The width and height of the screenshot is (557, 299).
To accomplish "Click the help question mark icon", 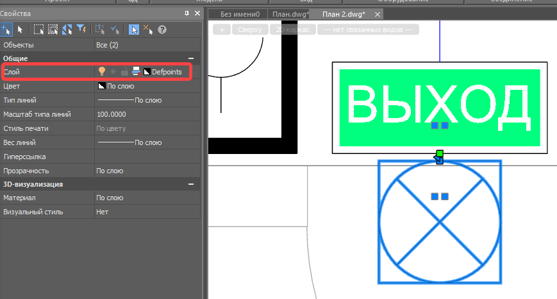I will [162, 30].
